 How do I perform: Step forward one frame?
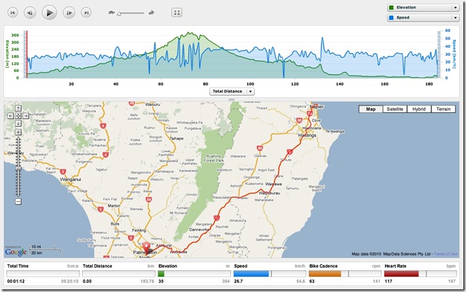[x=69, y=12]
